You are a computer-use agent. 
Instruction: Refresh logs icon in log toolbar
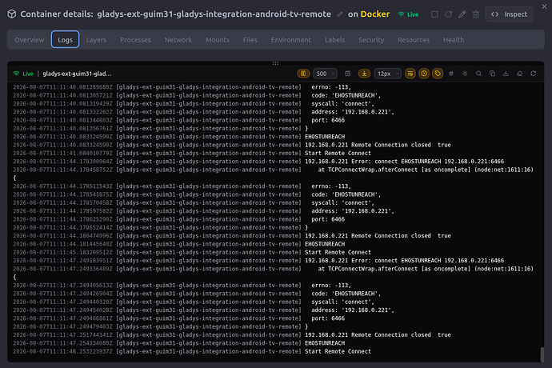(534, 74)
